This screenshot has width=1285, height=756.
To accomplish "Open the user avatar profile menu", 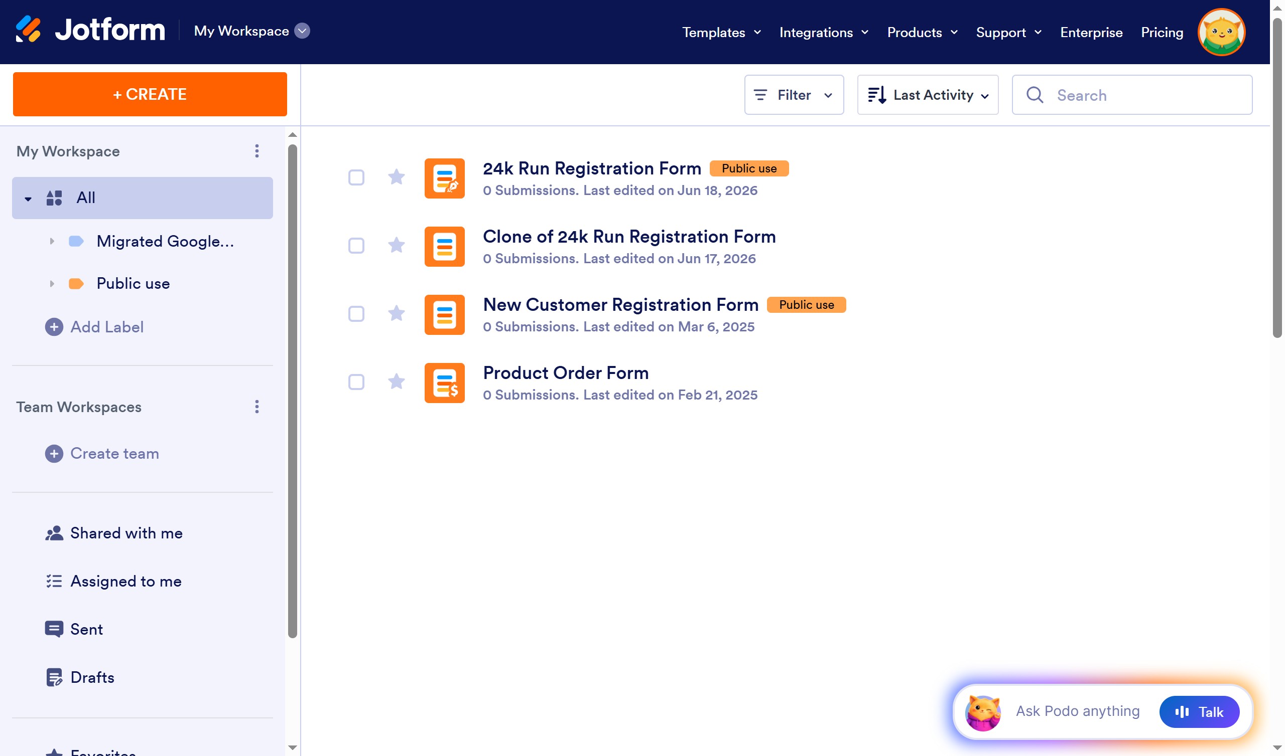I will (1221, 32).
